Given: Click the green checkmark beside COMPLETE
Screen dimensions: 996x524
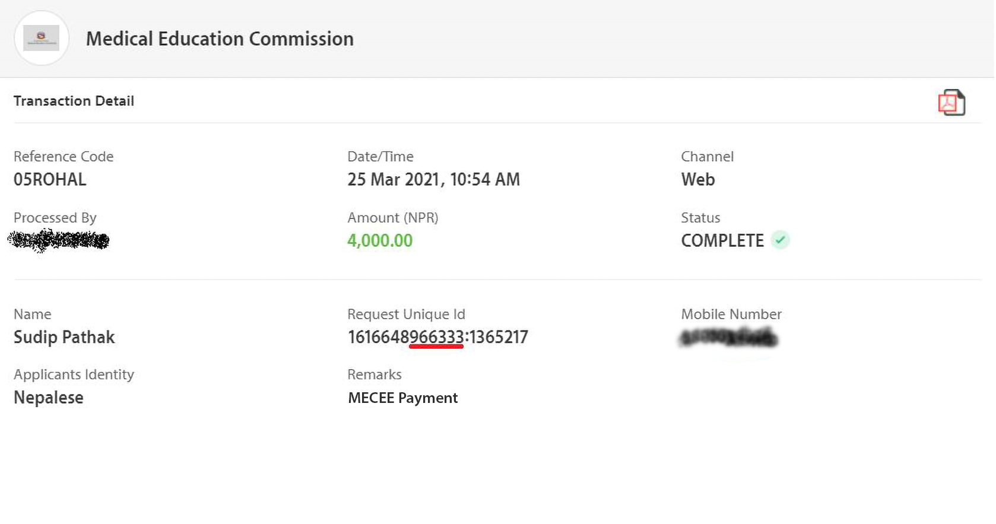Looking at the screenshot, I should click(779, 240).
